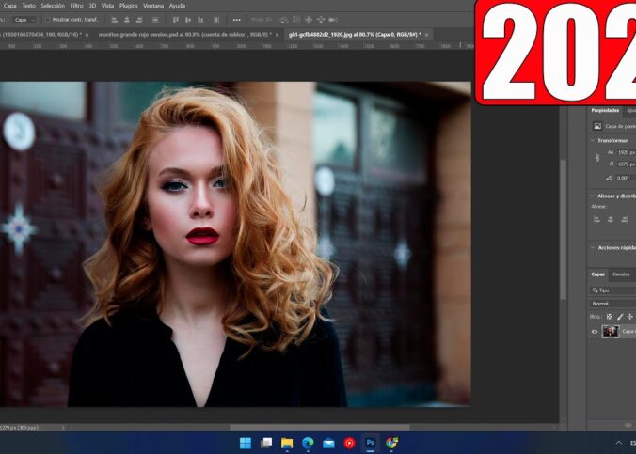636x454 pixels.
Task: Click the distribute horizontally icon in options bar
Action: (216, 20)
